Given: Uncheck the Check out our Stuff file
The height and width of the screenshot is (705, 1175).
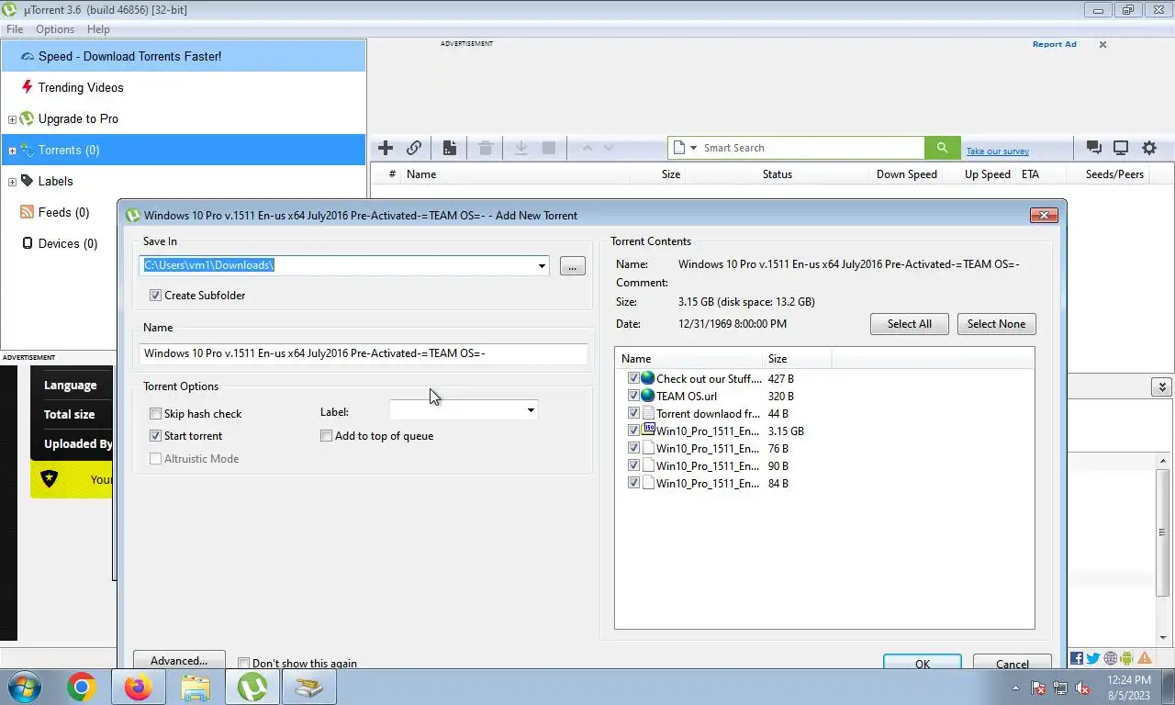Looking at the screenshot, I should click(633, 378).
